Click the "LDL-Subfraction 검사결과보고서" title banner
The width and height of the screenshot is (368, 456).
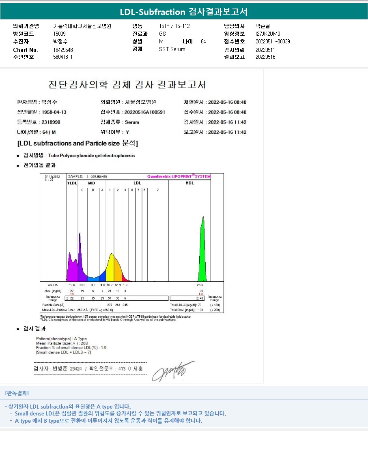click(x=184, y=12)
